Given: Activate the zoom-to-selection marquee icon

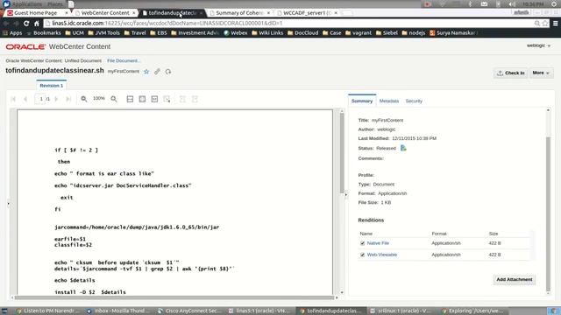Looking at the screenshot, I should point(167,99).
